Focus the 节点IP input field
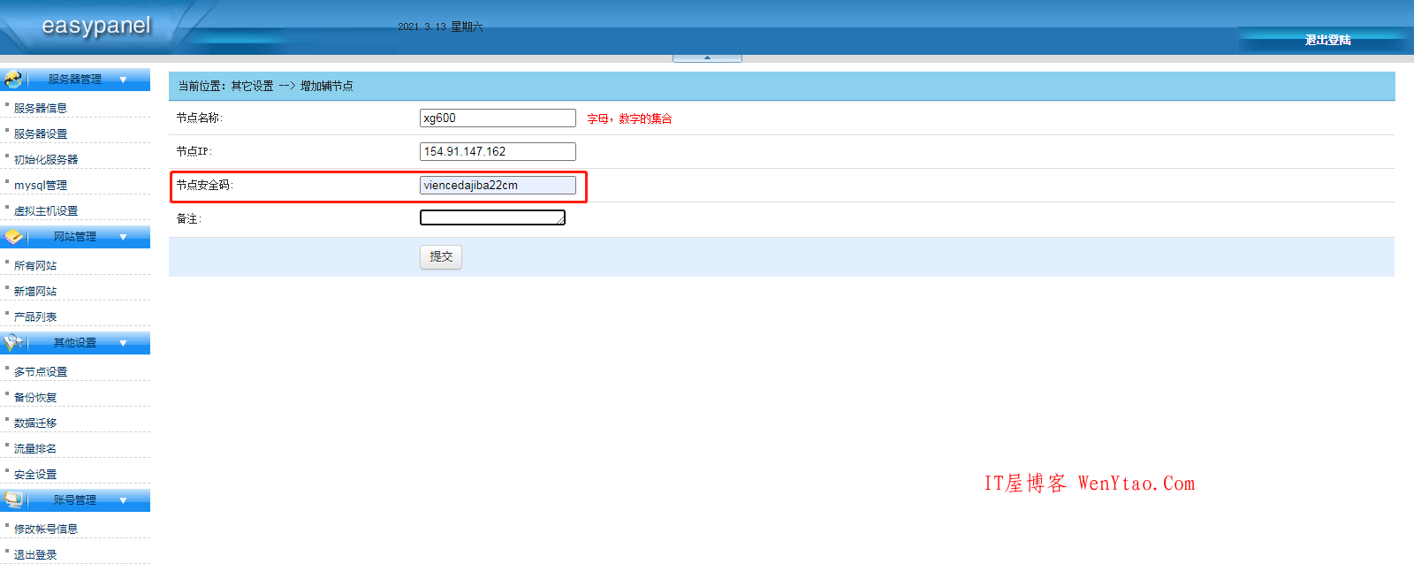The image size is (1414, 564). 498,151
